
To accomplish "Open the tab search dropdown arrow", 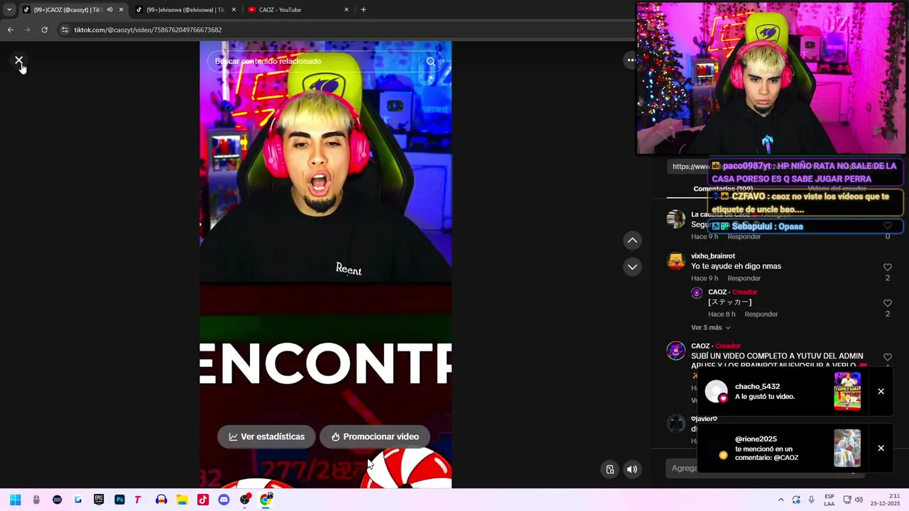I will [x=9, y=9].
